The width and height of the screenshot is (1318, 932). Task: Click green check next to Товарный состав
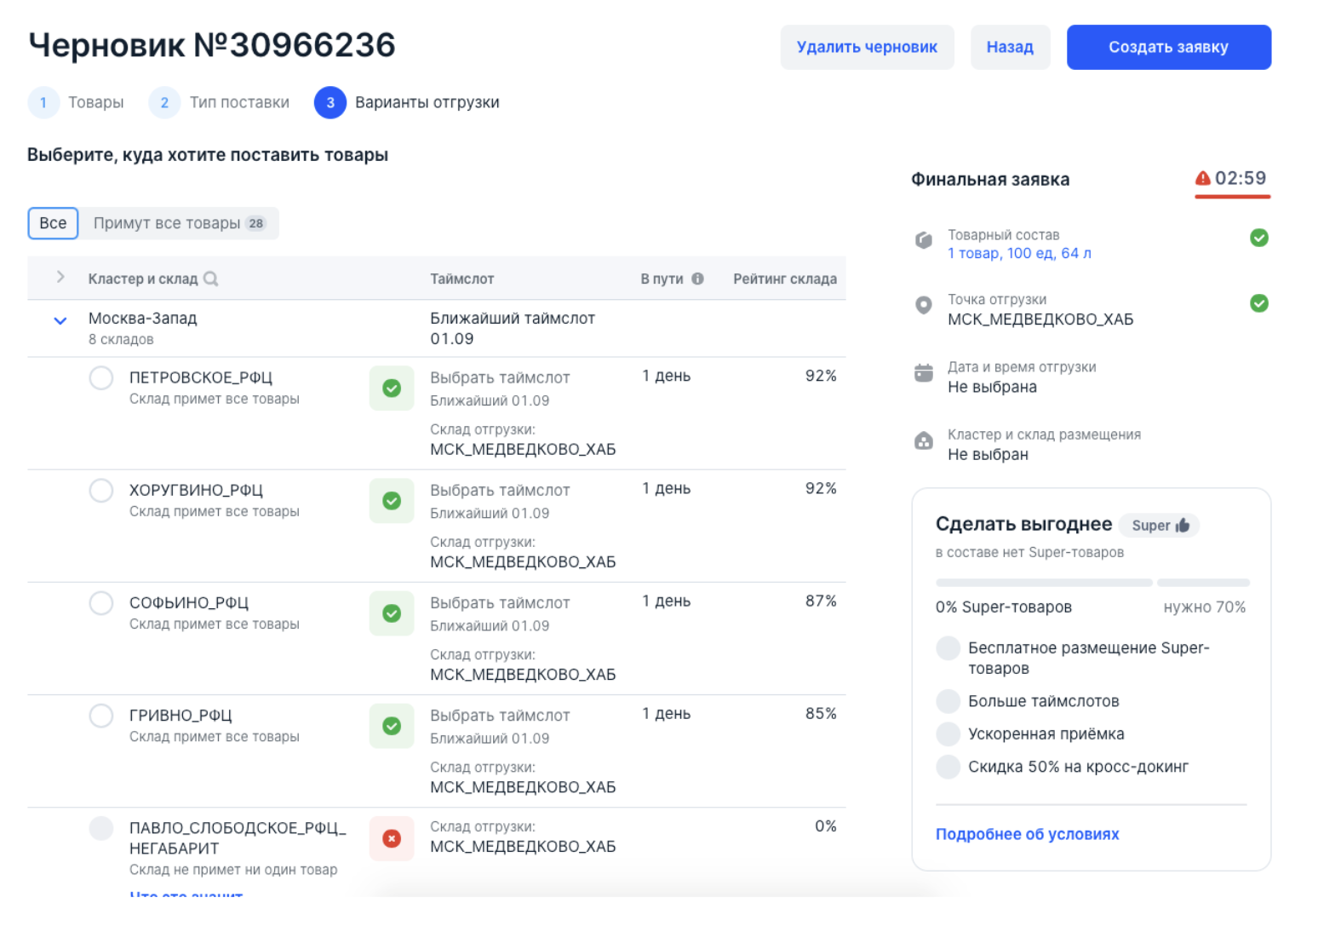coord(1259,238)
